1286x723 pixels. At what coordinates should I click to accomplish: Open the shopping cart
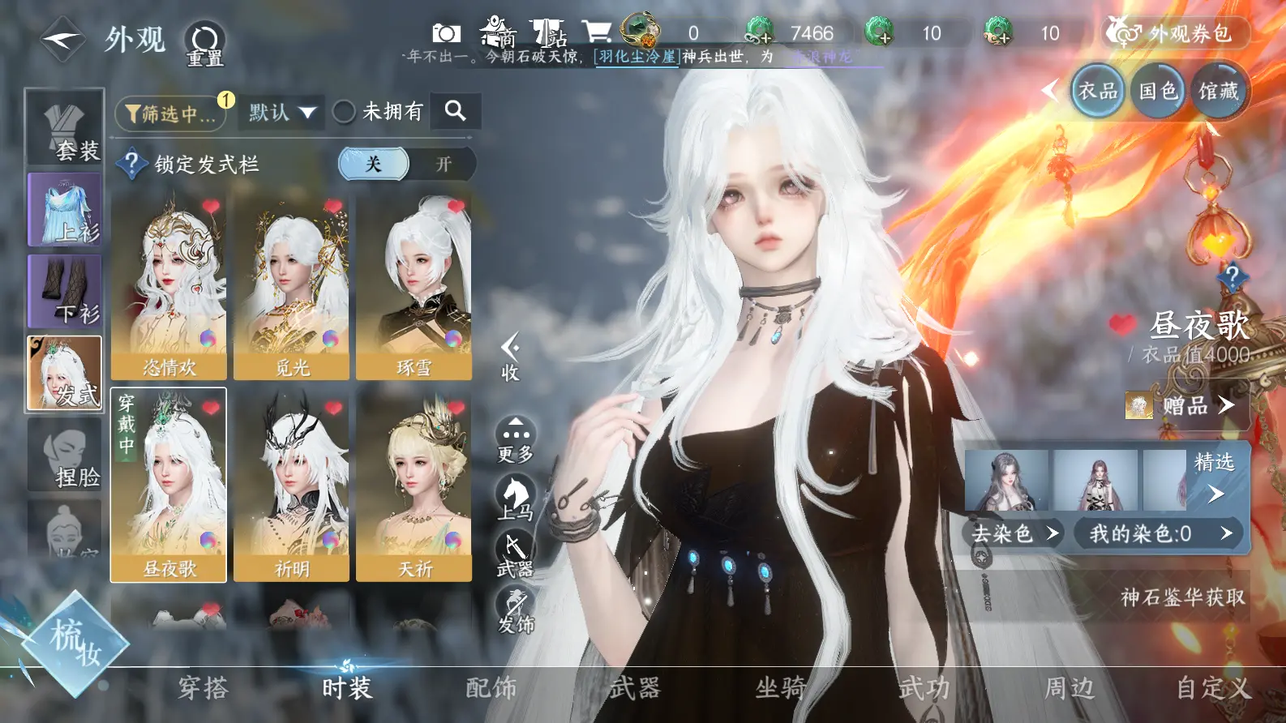[x=597, y=32]
